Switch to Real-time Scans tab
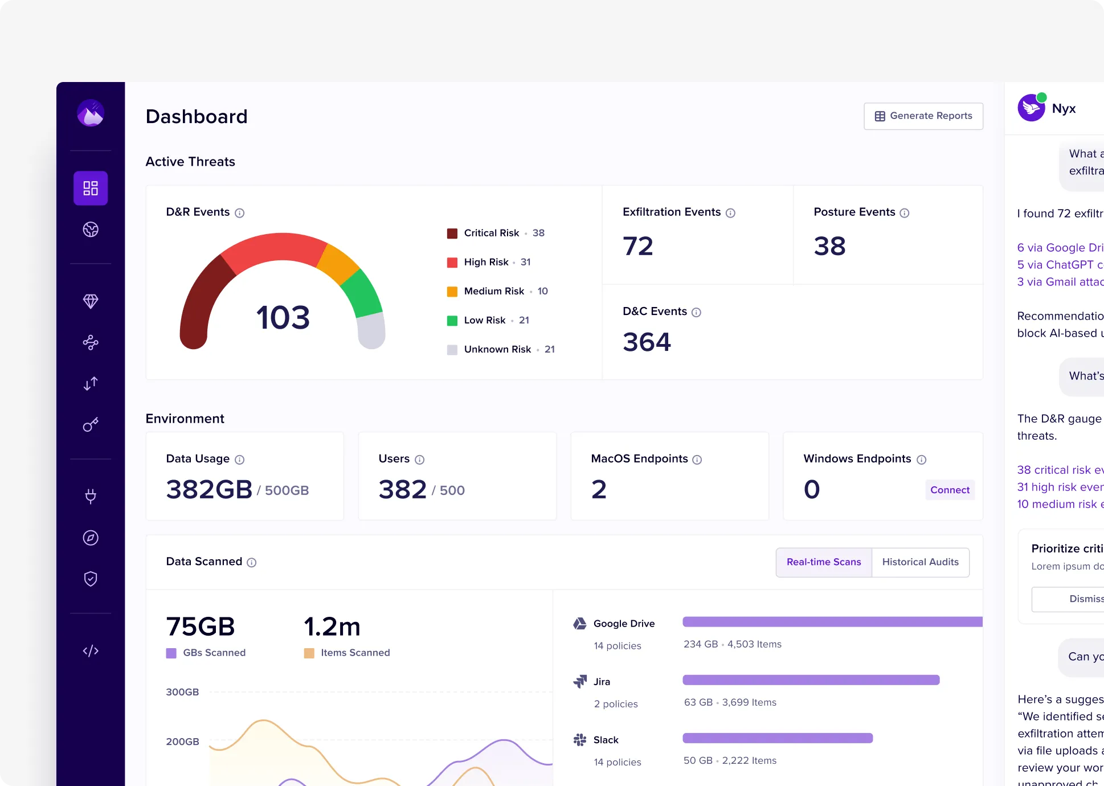Screen dimensions: 1104x786 click(x=824, y=562)
